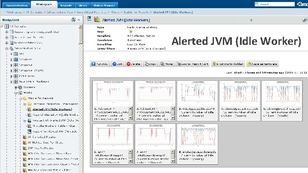
Task: Click the Java Virtual Machines node icon
Action: coord(16,82)
